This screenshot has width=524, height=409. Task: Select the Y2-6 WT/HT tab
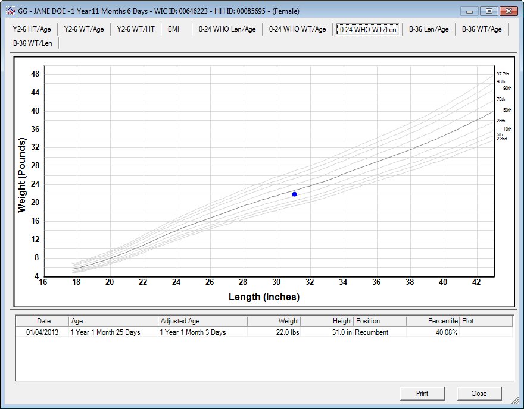136,29
